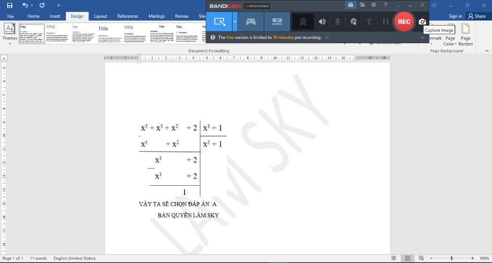The image size is (492, 263).
Task: Click the ruler tab selector box
Action: click(4, 58)
